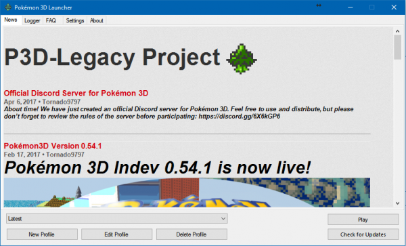Click the Play button
The image size is (406, 246).
tap(363, 220)
